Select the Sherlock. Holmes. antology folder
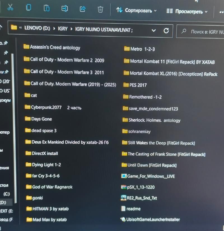Screen dimensions: 224x231 (x=151, y=120)
